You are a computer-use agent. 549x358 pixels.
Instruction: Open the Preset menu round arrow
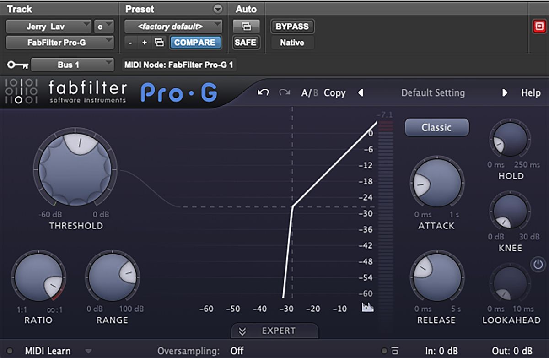click(x=217, y=9)
